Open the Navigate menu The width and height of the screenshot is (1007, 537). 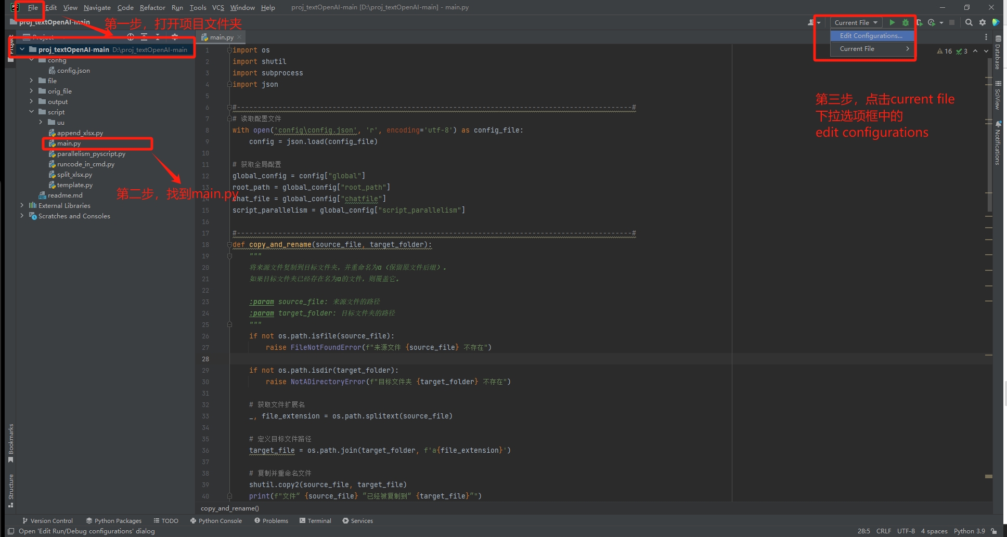[x=97, y=7]
